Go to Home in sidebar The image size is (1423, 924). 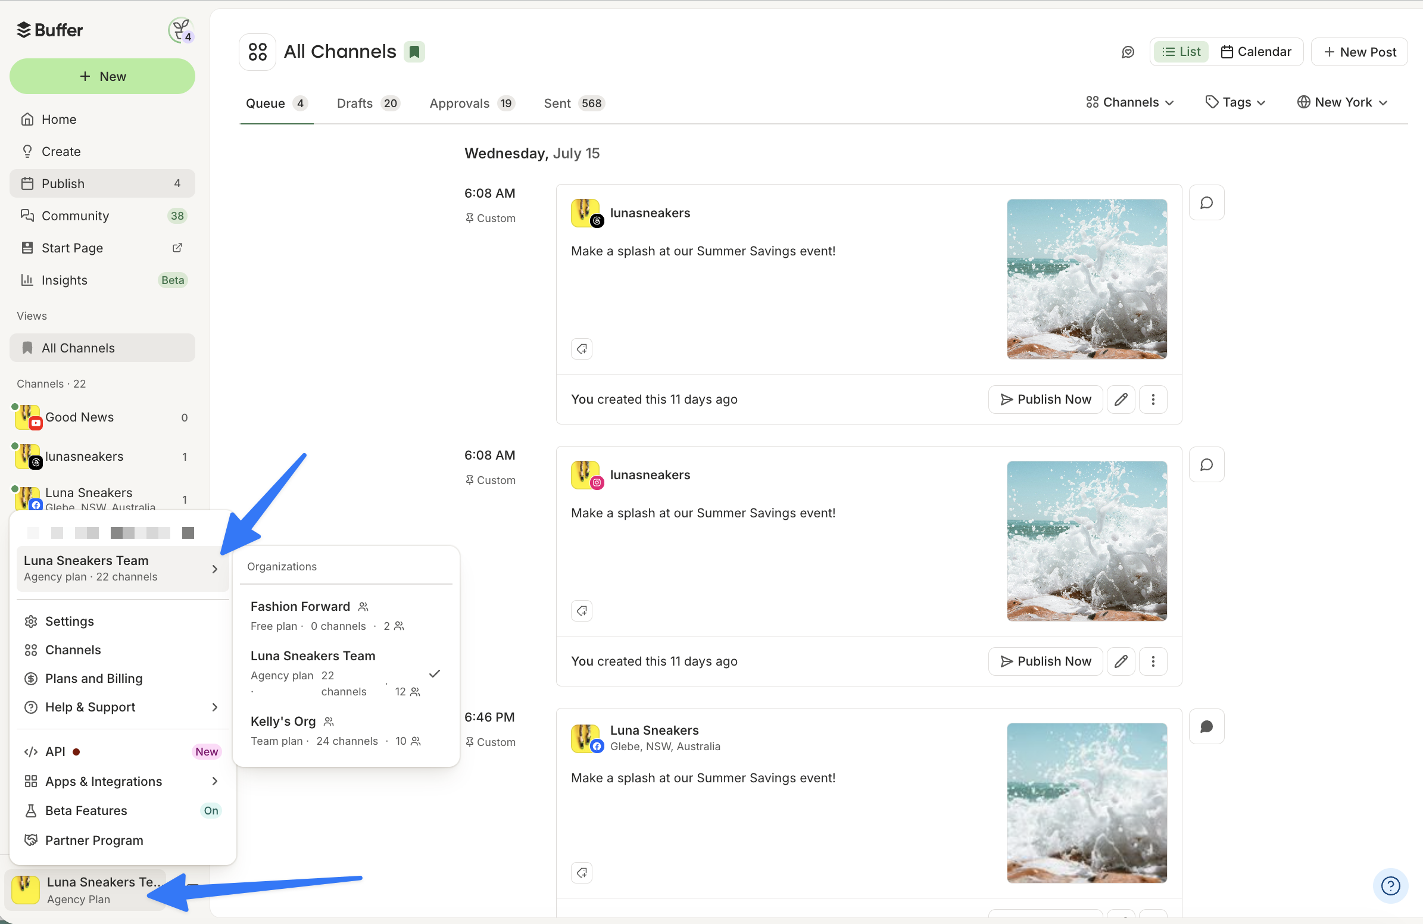point(102,120)
